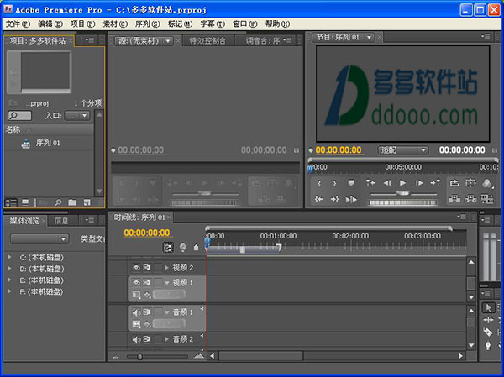The width and height of the screenshot is (504, 377).
Task: Open the 入口 dropdown in project panel
Action: pos(77,116)
